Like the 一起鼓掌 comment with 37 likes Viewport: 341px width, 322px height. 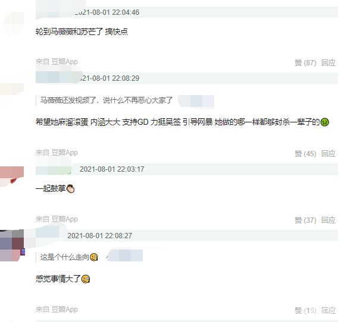(x=305, y=220)
